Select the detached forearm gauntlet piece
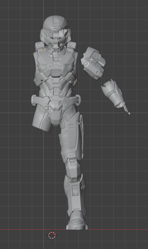The image size is (148, 249). pos(115,96)
